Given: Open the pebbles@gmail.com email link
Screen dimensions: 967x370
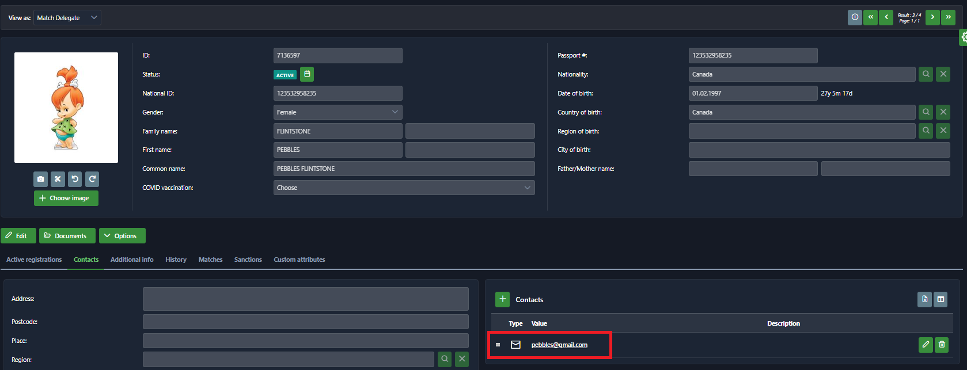Looking at the screenshot, I should point(559,345).
